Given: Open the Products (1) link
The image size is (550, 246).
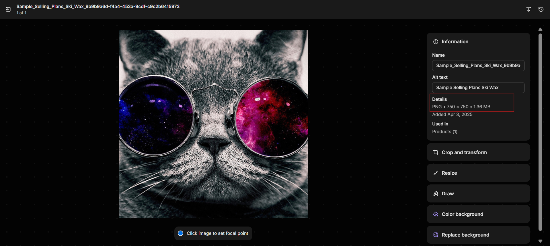Looking at the screenshot, I should click(445, 132).
